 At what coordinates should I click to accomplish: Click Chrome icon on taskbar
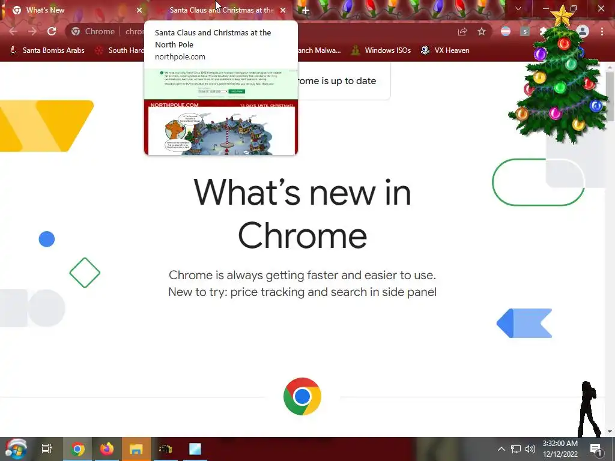(77, 449)
